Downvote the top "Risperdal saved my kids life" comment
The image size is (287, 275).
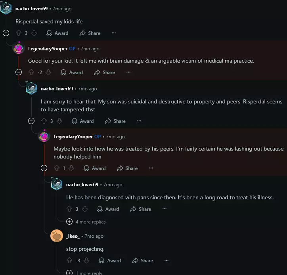coord(34,33)
